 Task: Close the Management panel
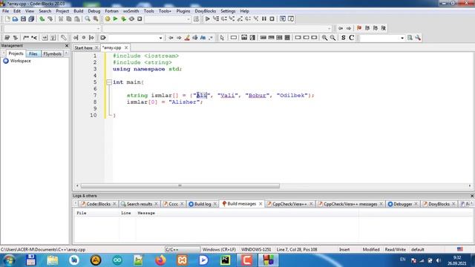coord(67,45)
